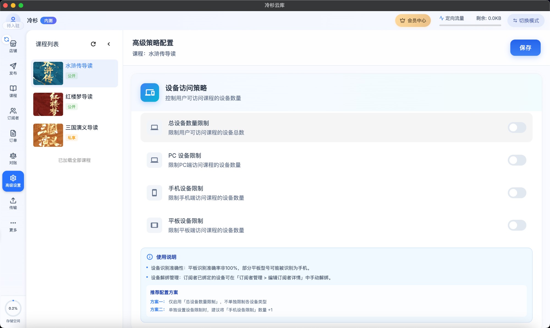Click the storage 0.2% circular indicator
The height and width of the screenshot is (328, 550).
tap(13, 308)
